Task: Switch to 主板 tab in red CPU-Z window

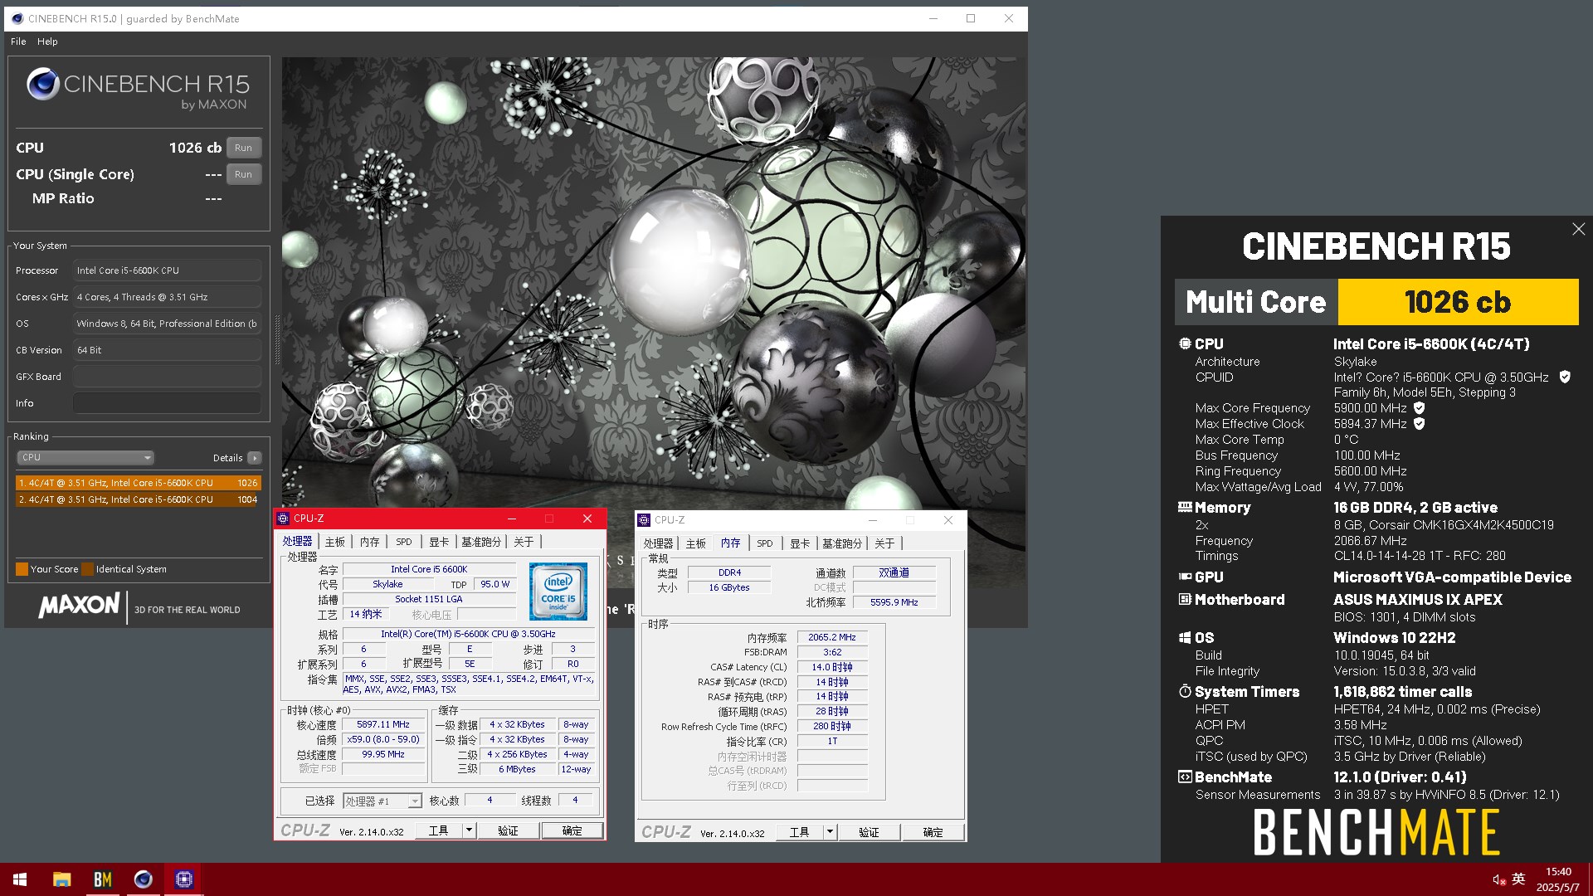Action: click(335, 542)
